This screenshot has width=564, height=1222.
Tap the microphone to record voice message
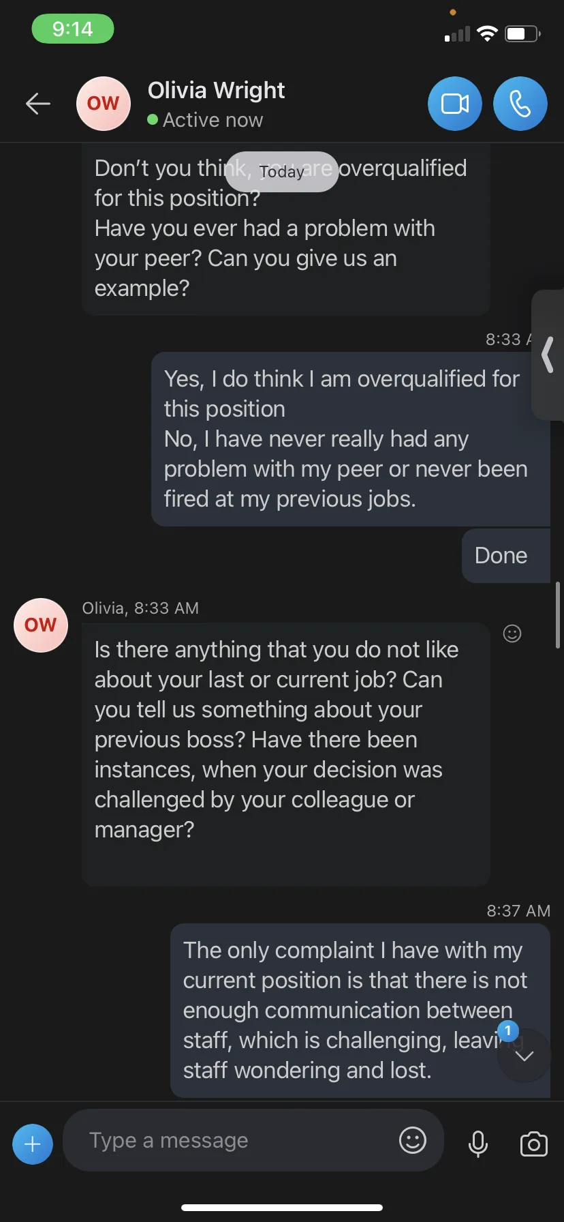[x=478, y=1144]
